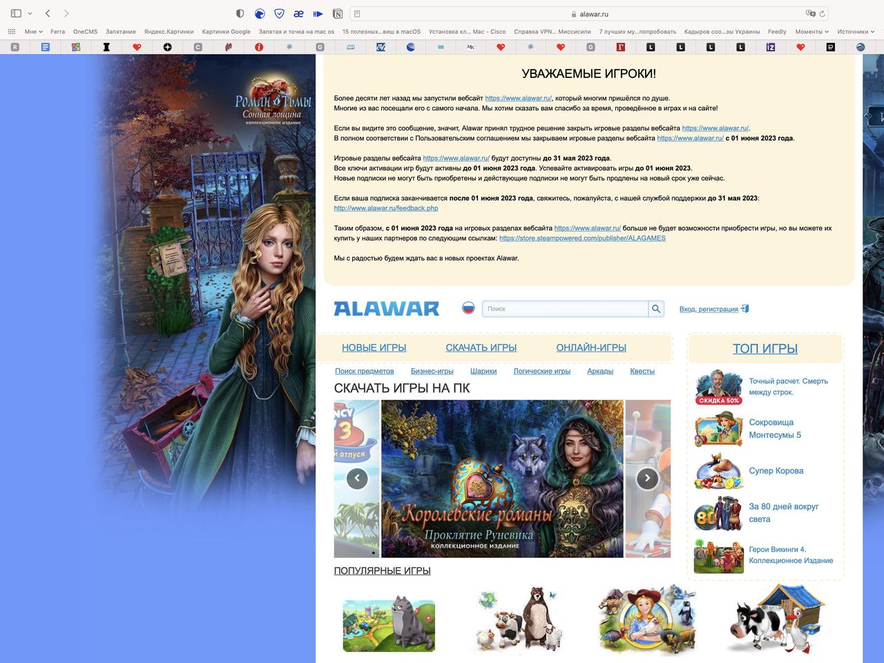
Task: Open 'Супер Корова' game link
Action: pos(776,470)
